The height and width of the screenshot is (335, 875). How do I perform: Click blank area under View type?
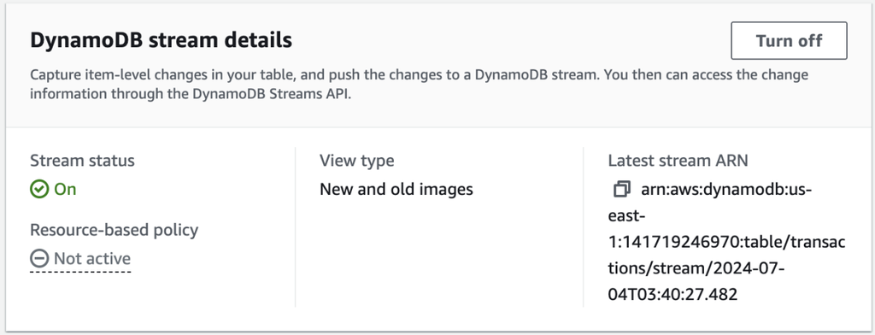click(x=438, y=251)
